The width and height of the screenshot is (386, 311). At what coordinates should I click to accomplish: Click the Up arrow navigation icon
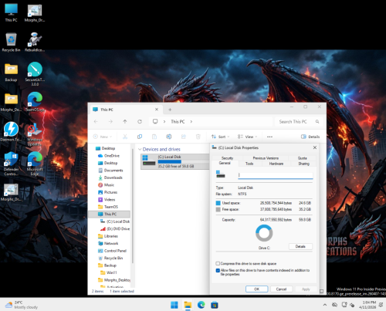(125, 121)
